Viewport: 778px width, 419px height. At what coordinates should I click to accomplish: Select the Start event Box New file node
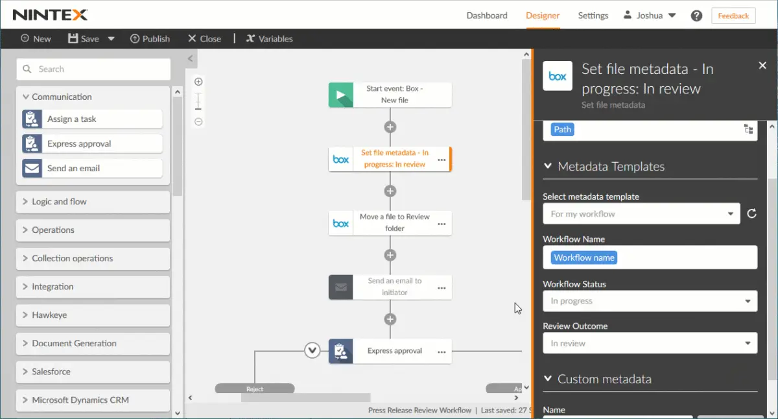(390, 95)
